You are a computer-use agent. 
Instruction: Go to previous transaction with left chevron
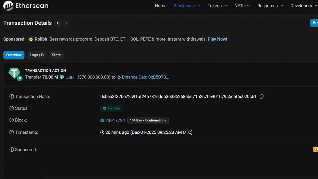[58, 23]
